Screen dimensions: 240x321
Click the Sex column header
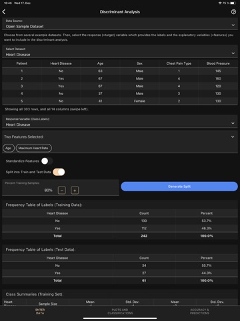tap(139, 64)
